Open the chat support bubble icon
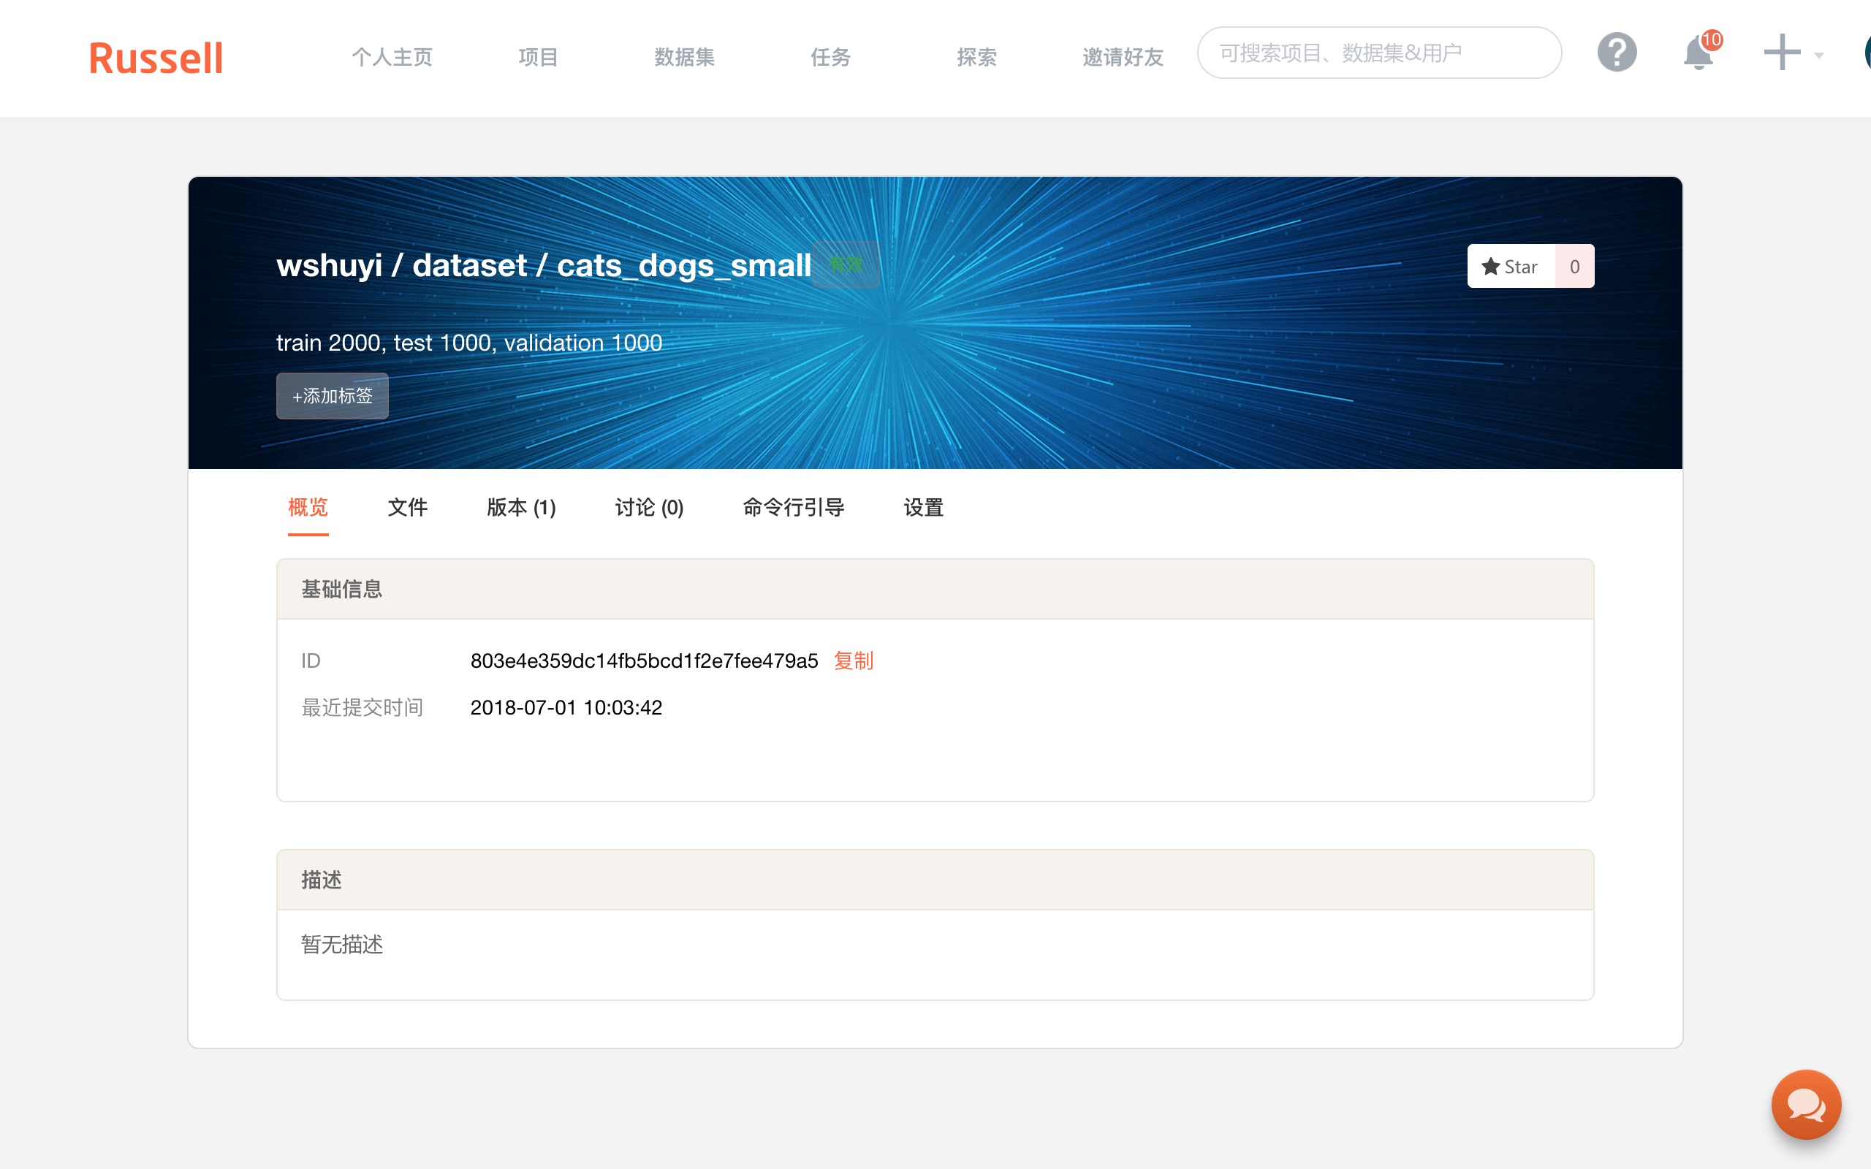The image size is (1871, 1169). tap(1806, 1104)
